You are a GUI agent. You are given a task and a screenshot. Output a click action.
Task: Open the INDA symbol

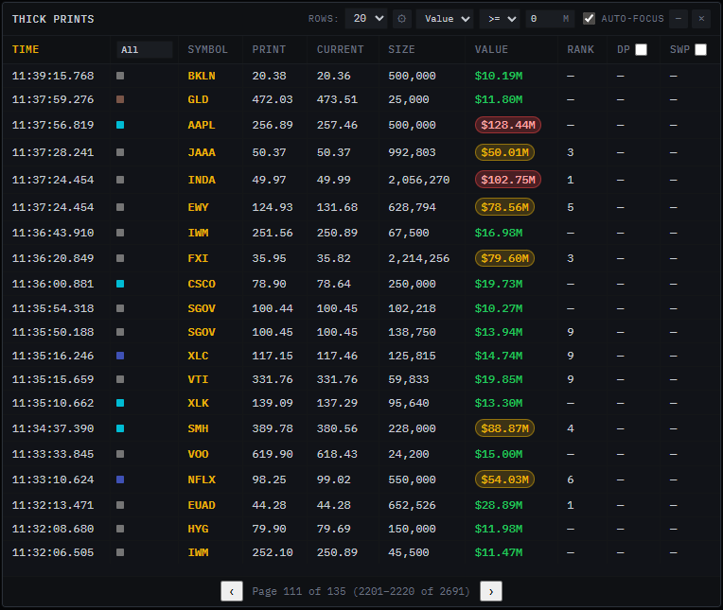click(x=202, y=180)
